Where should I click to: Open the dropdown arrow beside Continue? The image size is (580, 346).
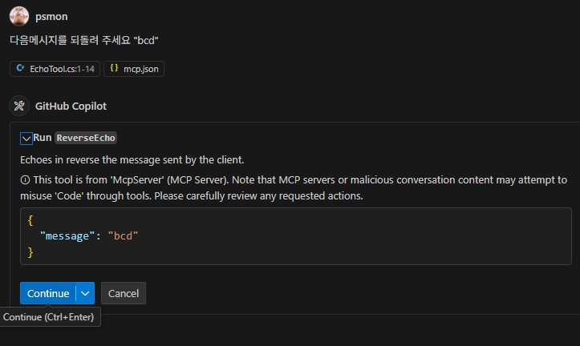pyautogui.click(x=85, y=293)
